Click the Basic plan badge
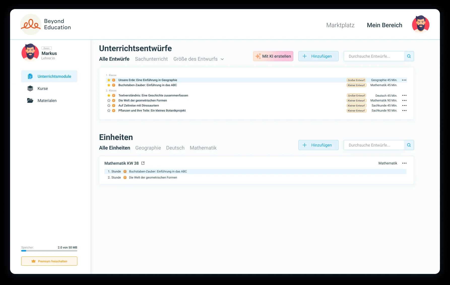This screenshot has width=450, height=285. tap(47, 48)
